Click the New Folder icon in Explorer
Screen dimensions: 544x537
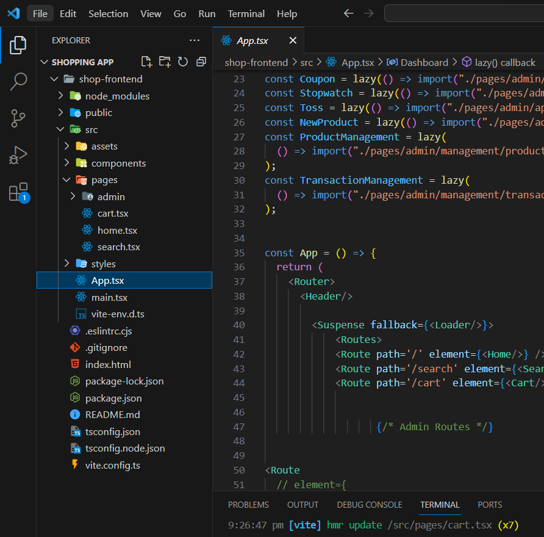(x=165, y=62)
